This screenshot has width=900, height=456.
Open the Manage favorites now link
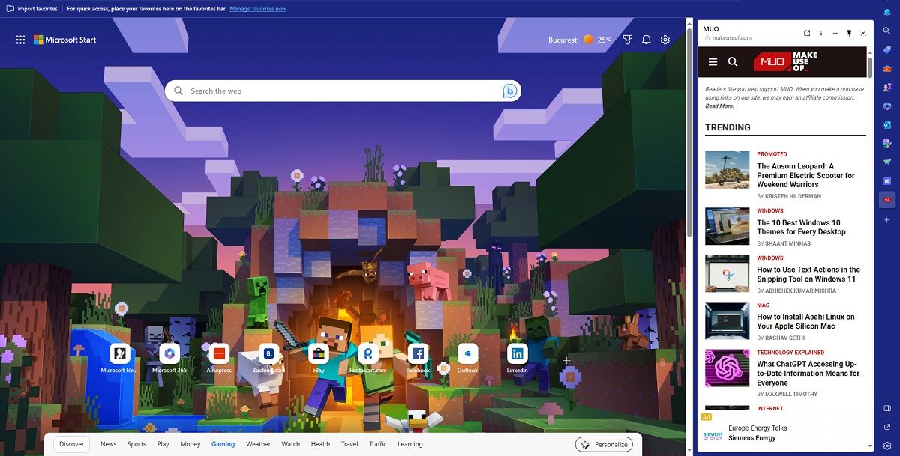point(259,9)
